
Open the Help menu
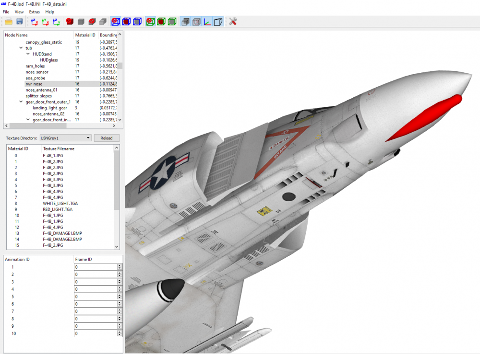[49, 12]
